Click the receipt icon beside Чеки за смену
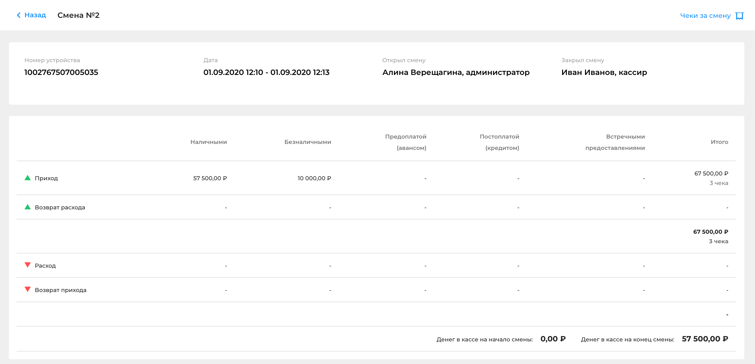 point(740,16)
